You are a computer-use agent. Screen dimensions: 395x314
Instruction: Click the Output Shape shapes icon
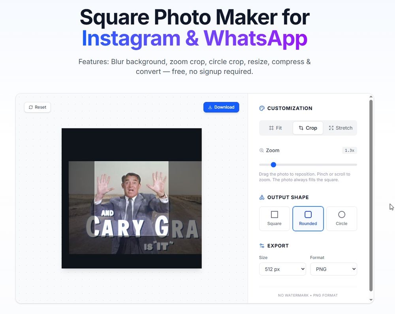pyautogui.click(x=262, y=197)
